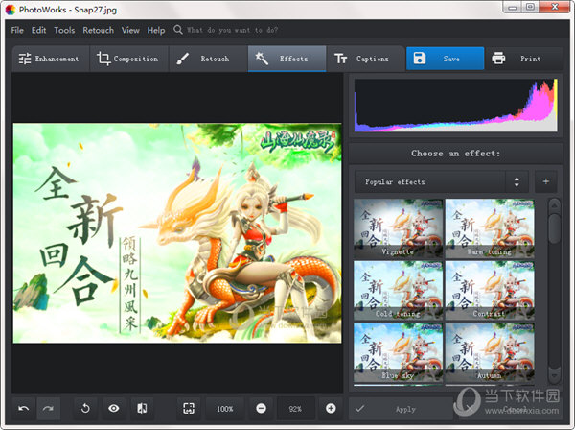
Task: Click the Apply button
Action: [401, 409]
